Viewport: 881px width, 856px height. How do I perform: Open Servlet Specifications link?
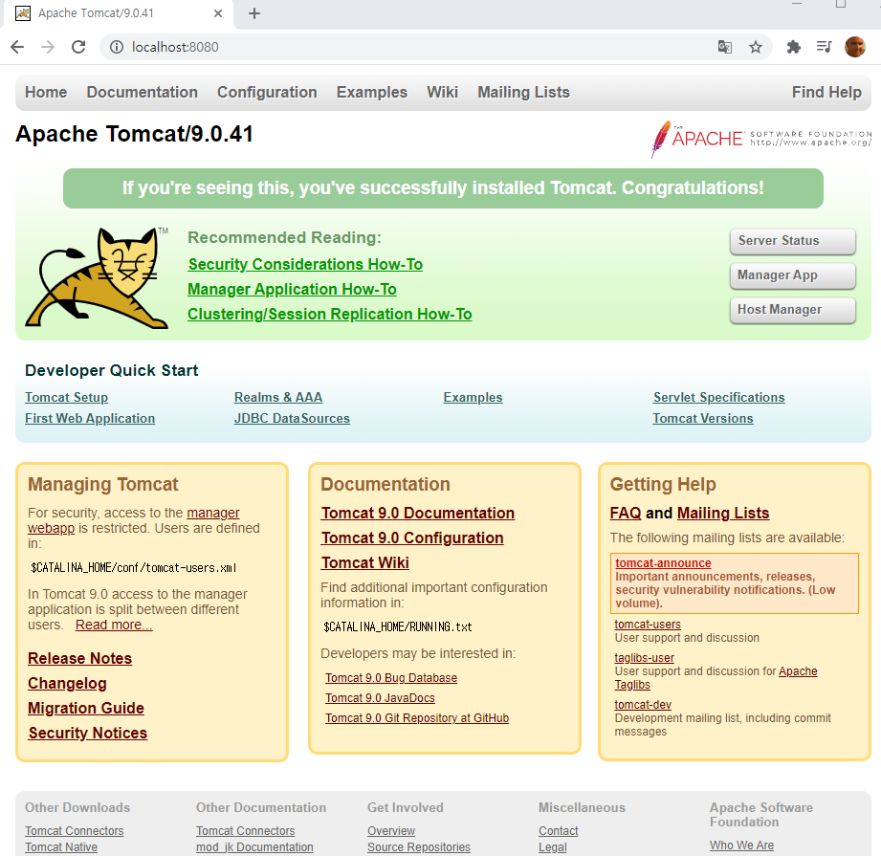coord(718,398)
